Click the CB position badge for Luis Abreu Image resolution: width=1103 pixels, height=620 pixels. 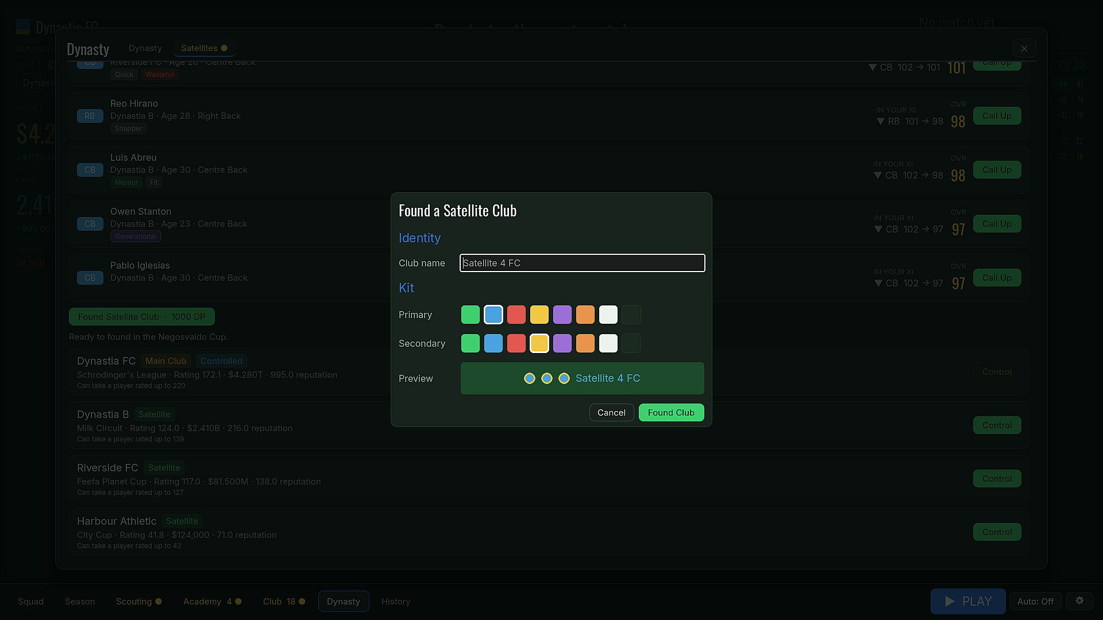pyautogui.click(x=90, y=170)
